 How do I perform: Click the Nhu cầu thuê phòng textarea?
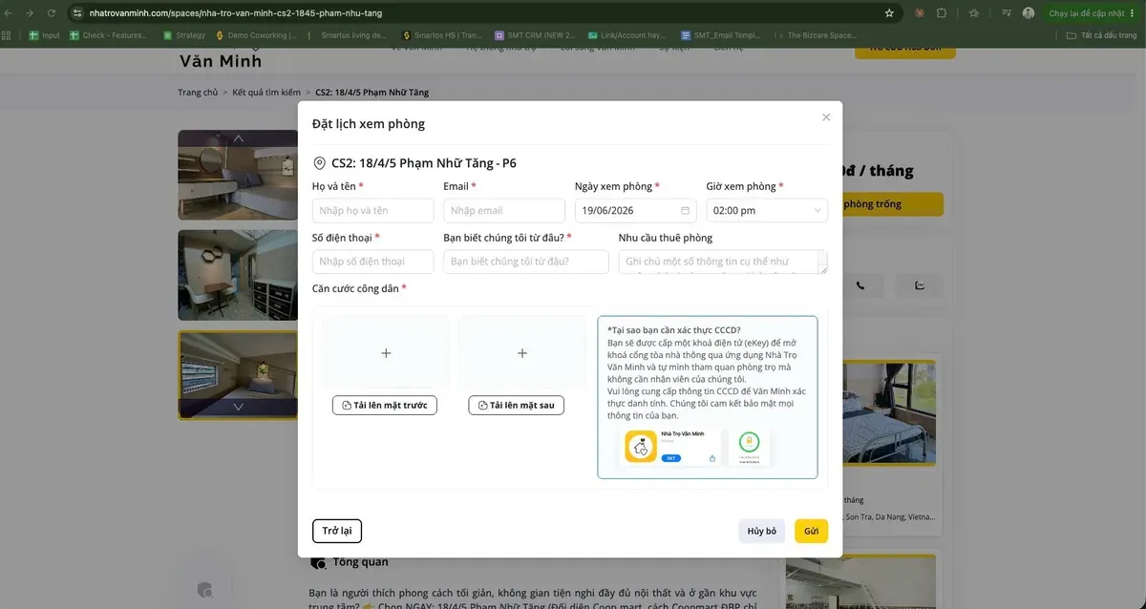(723, 262)
